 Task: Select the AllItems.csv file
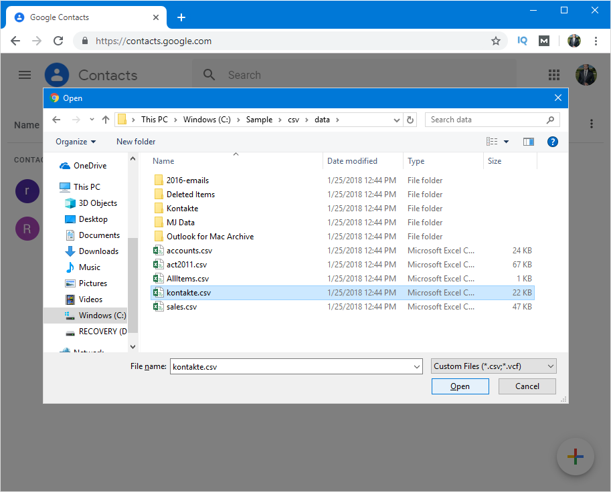(343, 278)
